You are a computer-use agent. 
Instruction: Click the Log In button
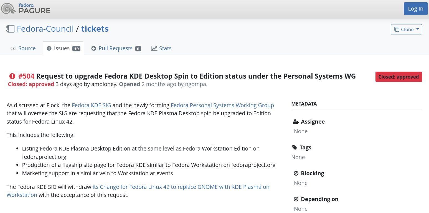[415, 9]
